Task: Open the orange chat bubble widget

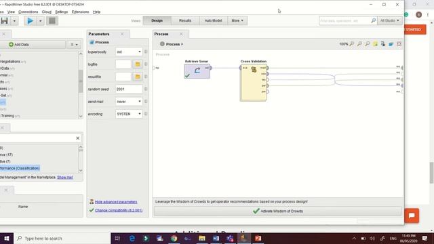Action: pyautogui.click(x=412, y=216)
